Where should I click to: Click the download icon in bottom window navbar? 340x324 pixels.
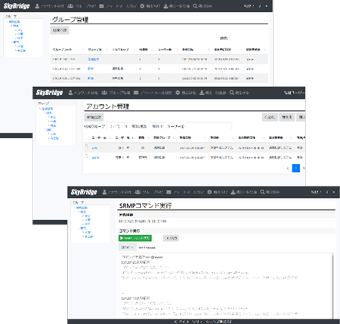233,192
